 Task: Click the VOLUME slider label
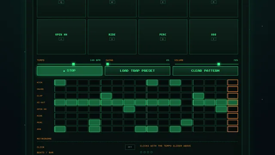(x=179, y=60)
